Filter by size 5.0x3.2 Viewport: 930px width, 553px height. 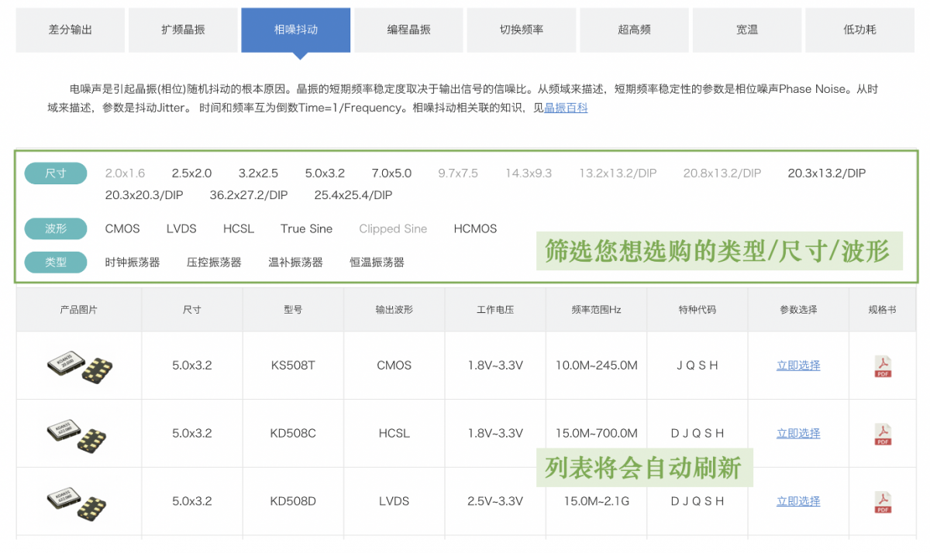[325, 173]
